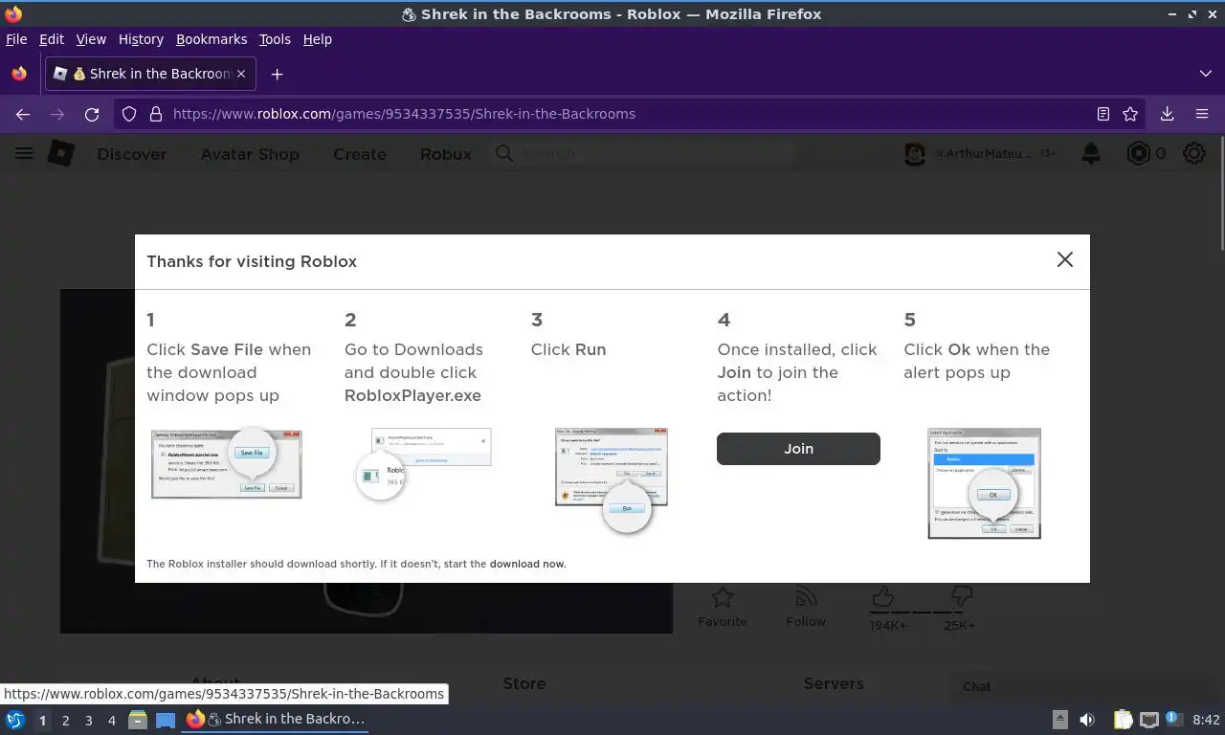Screen dimensions: 1225x735
Task: Switch to the Store tab
Action: click(524, 683)
